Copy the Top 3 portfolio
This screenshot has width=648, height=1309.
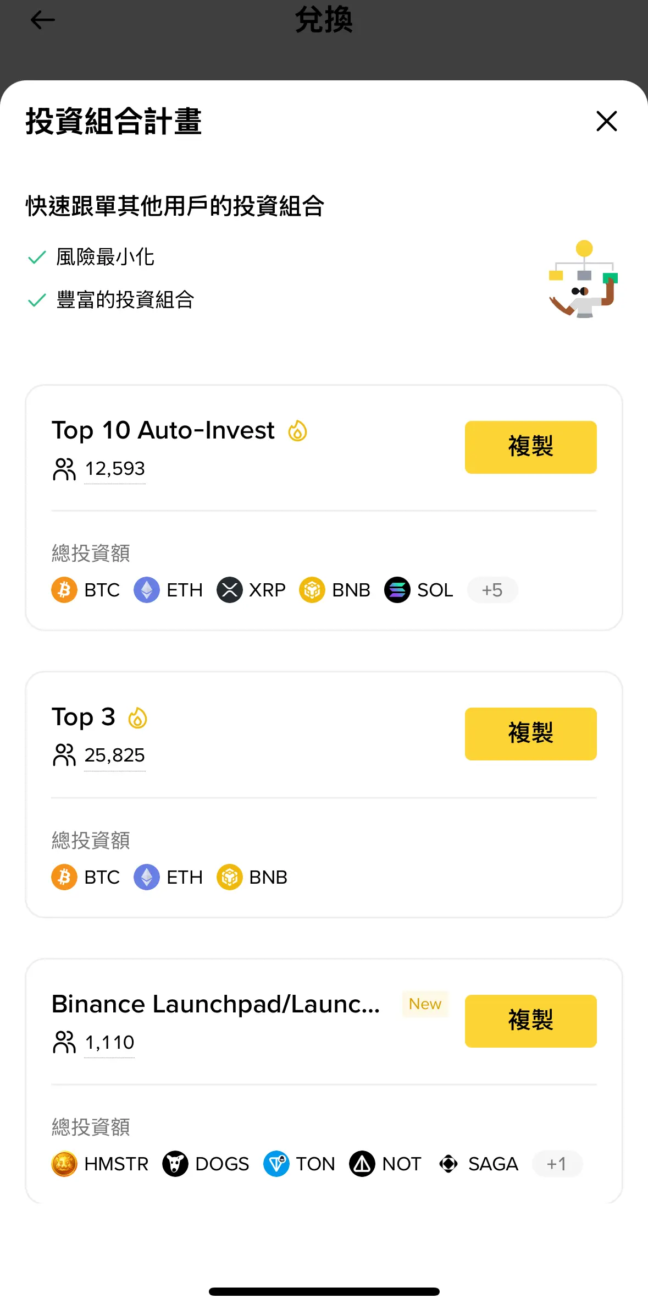530,733
